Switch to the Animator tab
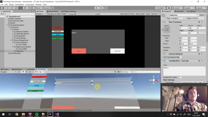This screenshot has width=208, height=117. pyautogui.click(x=30, y=69)
